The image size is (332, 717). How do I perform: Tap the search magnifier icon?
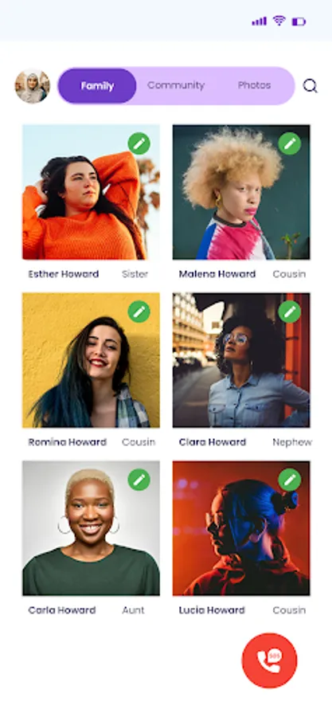click(310, 85)
